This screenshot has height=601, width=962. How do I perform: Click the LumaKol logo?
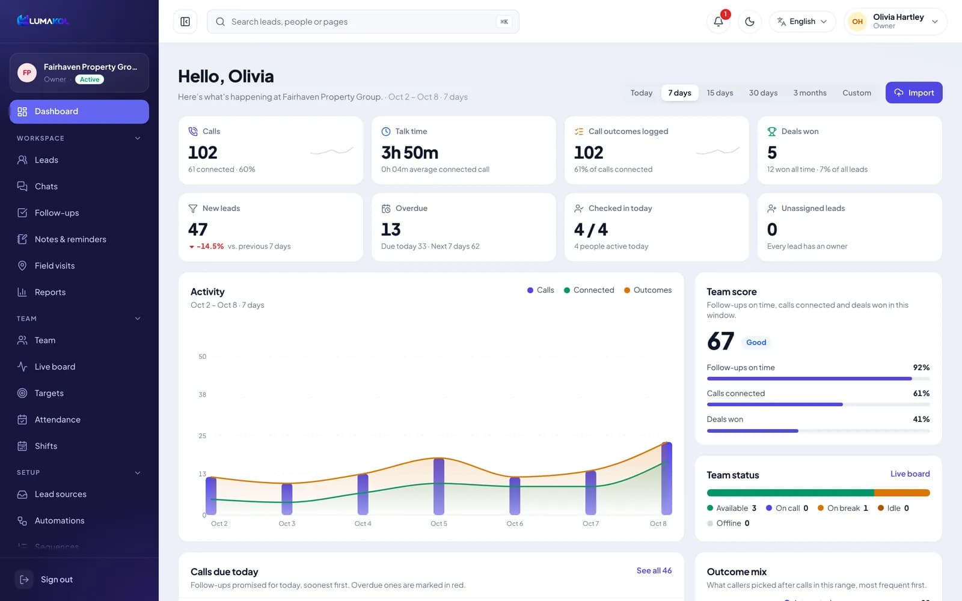(43, 20)
